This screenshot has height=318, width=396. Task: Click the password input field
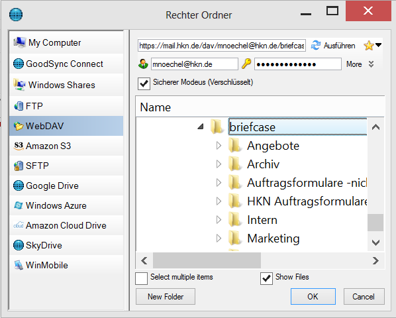coord(298,64)
